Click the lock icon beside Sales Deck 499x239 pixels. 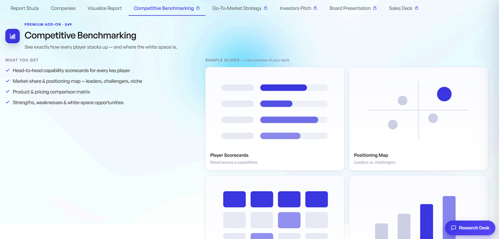(x=416, y=8)
